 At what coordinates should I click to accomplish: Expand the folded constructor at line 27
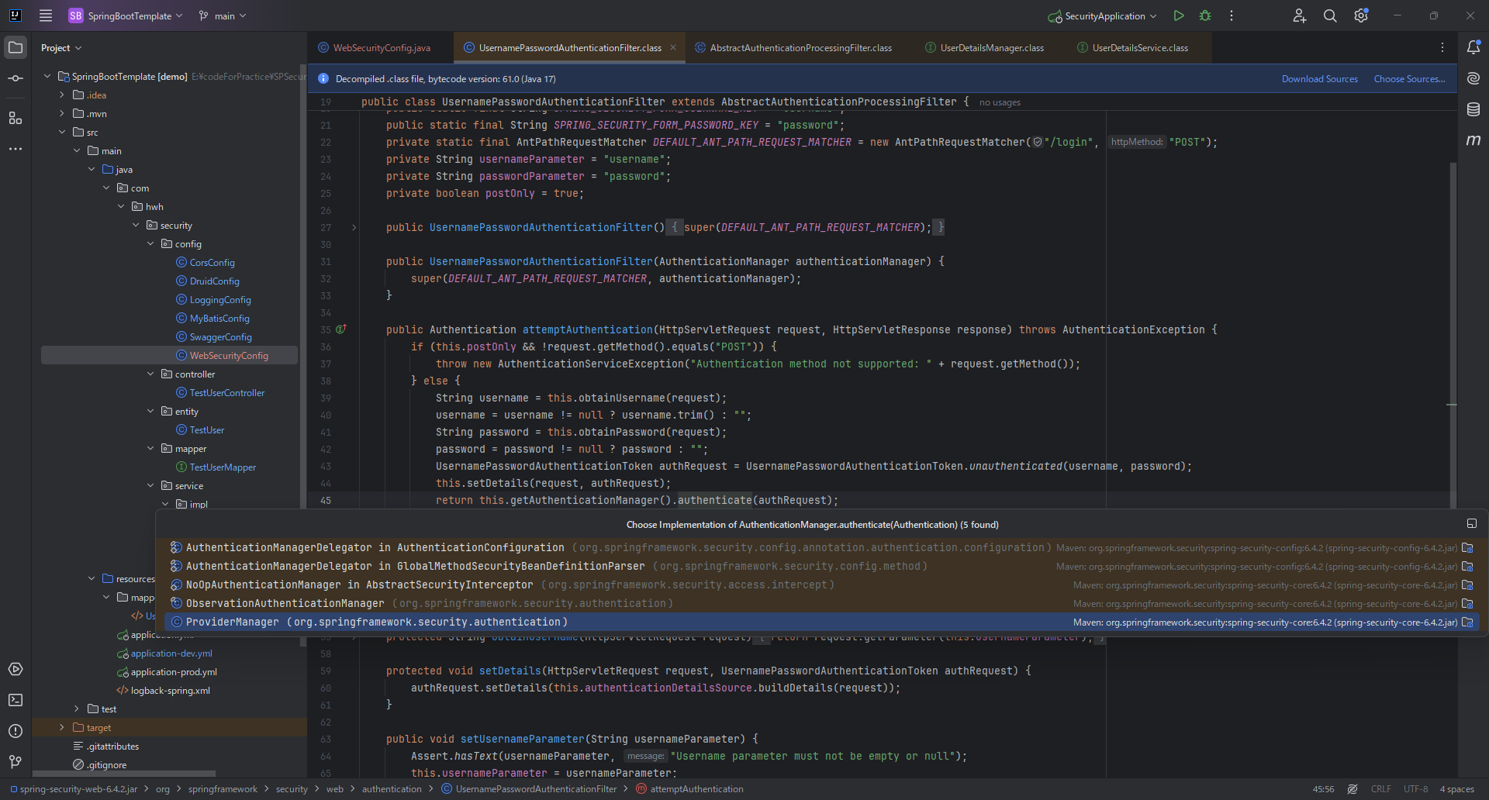coord(354,227)
